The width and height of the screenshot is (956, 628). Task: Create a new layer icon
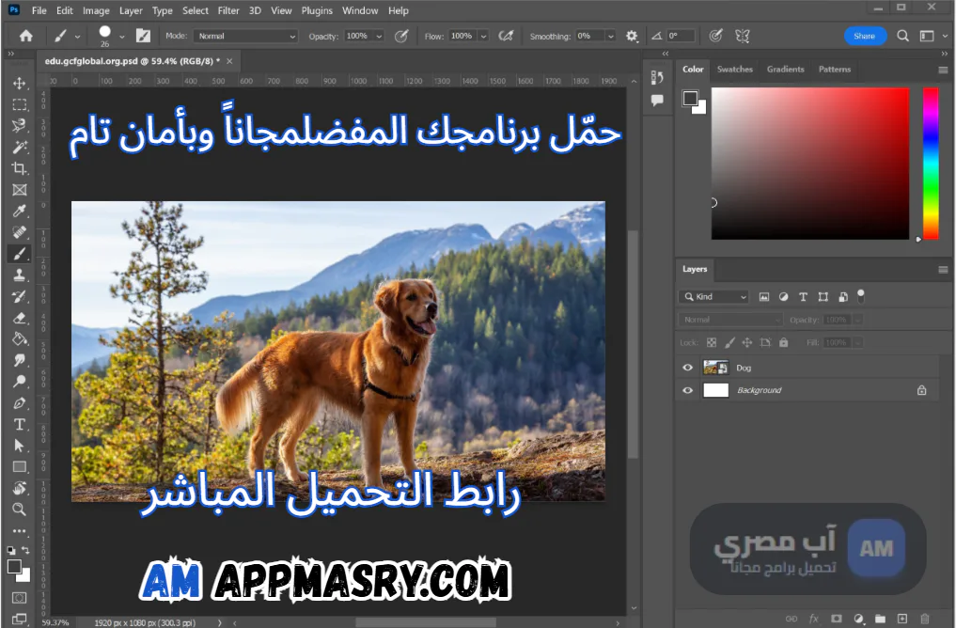[x=902, y=619]
